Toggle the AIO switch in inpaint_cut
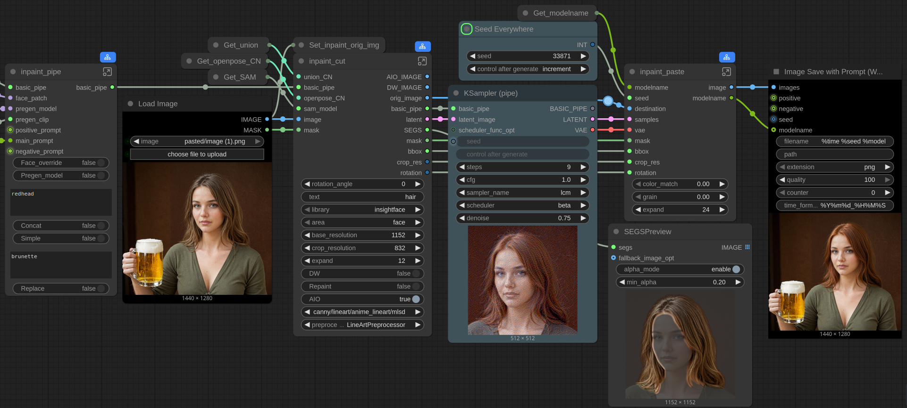Screen dimensions: 907x408 pyautogui.click(x=415, y=299)
